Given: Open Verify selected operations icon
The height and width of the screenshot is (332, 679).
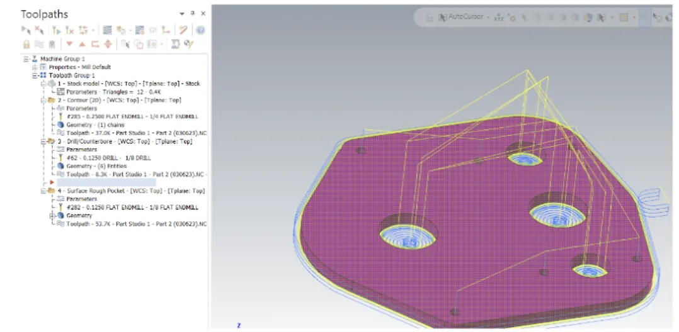Looking at the screenshot, I should (121, 30).
